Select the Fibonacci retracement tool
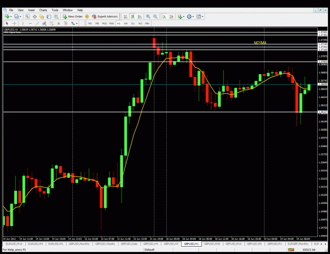This screenshot has width=330, height=254. 51,24
